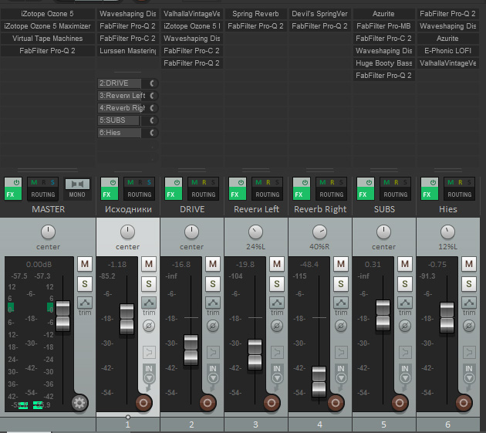
Task: Open the IN input menu on the Hies track
Action: 469,374
